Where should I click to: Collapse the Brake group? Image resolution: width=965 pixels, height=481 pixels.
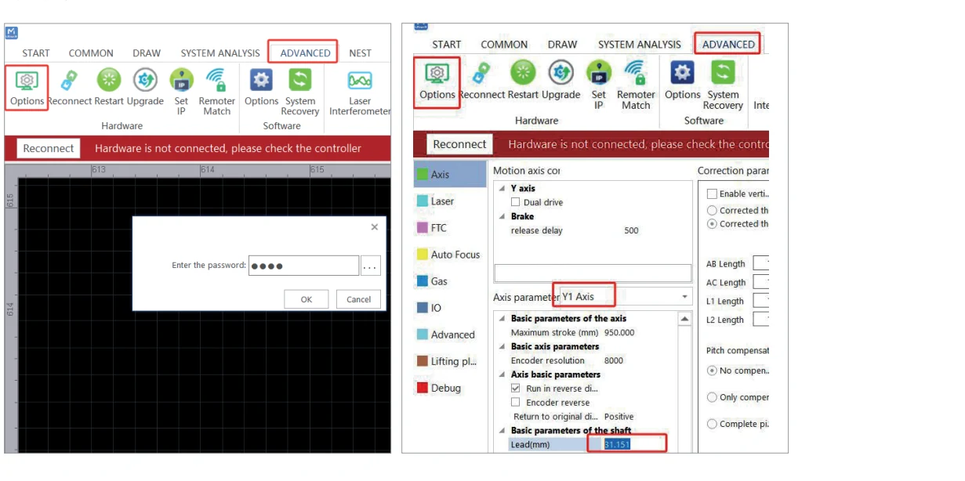click(502, 217)
